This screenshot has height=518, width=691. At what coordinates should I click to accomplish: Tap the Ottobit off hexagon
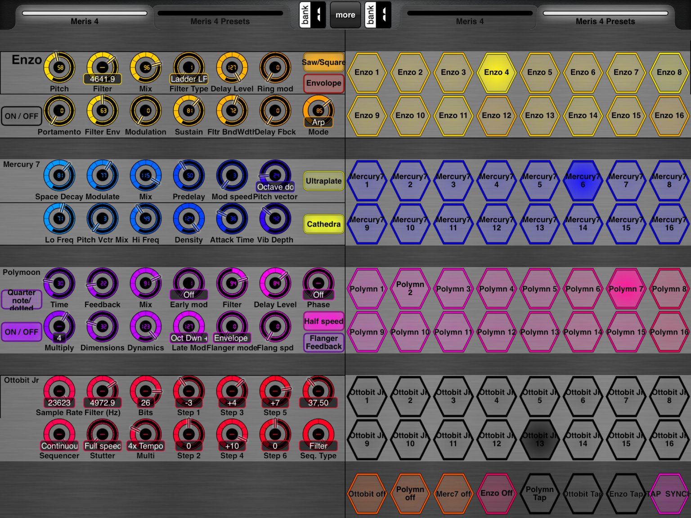(367, 493)
